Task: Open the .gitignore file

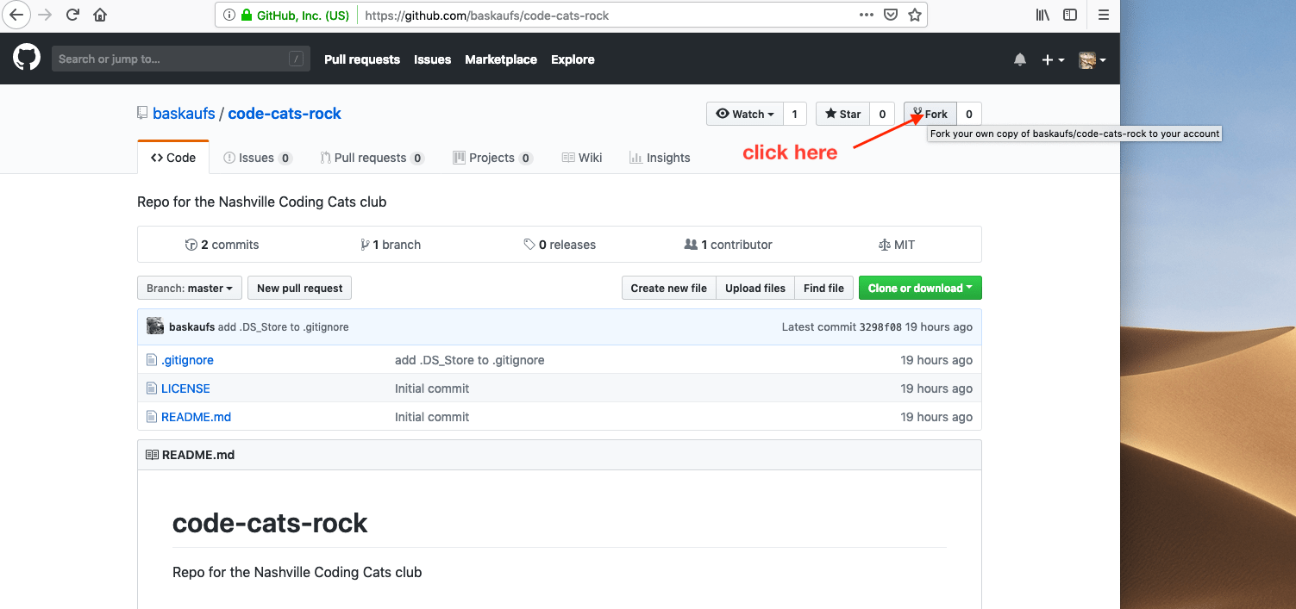Action: pyautogui.click(x=187, y=360)
